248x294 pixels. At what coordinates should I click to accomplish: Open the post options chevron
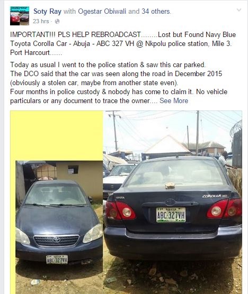pos(238,10)
